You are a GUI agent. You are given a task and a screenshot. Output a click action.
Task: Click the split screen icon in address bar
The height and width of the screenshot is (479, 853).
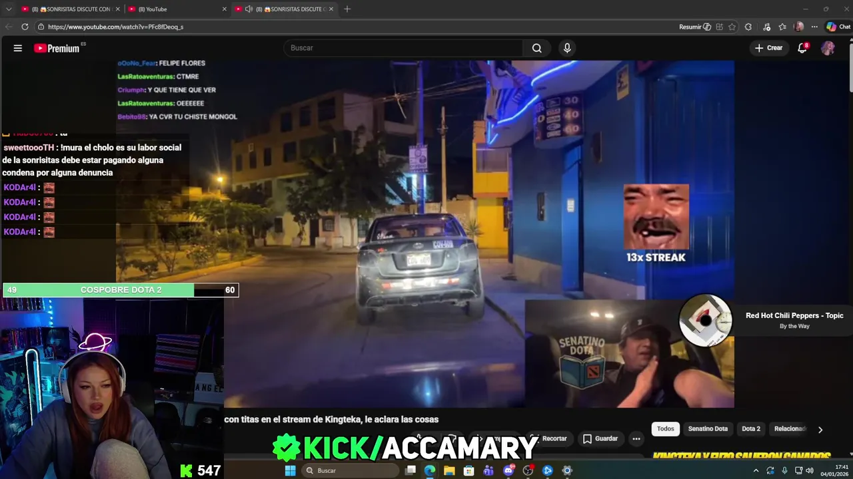click(x=719, y=27)
